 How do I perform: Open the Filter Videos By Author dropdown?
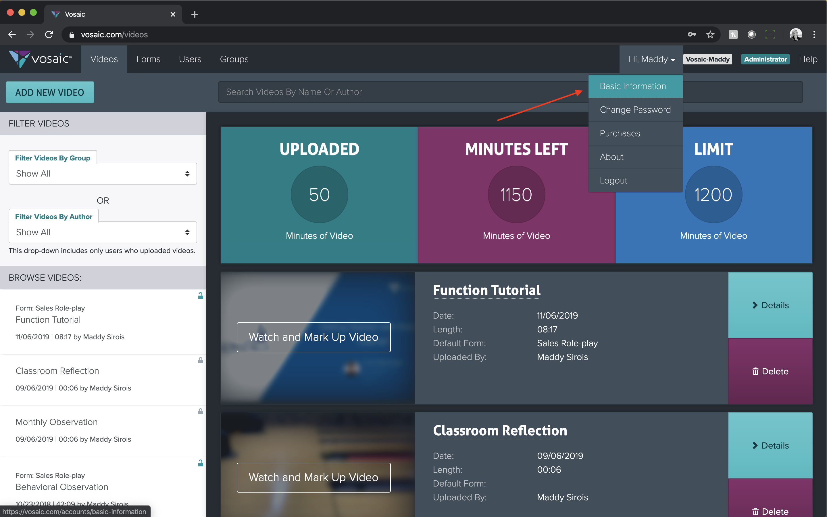click(103, 232)
